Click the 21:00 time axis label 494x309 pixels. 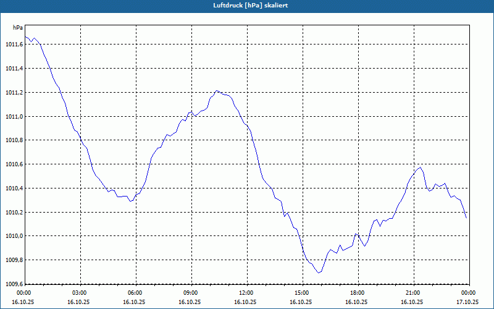412,293
